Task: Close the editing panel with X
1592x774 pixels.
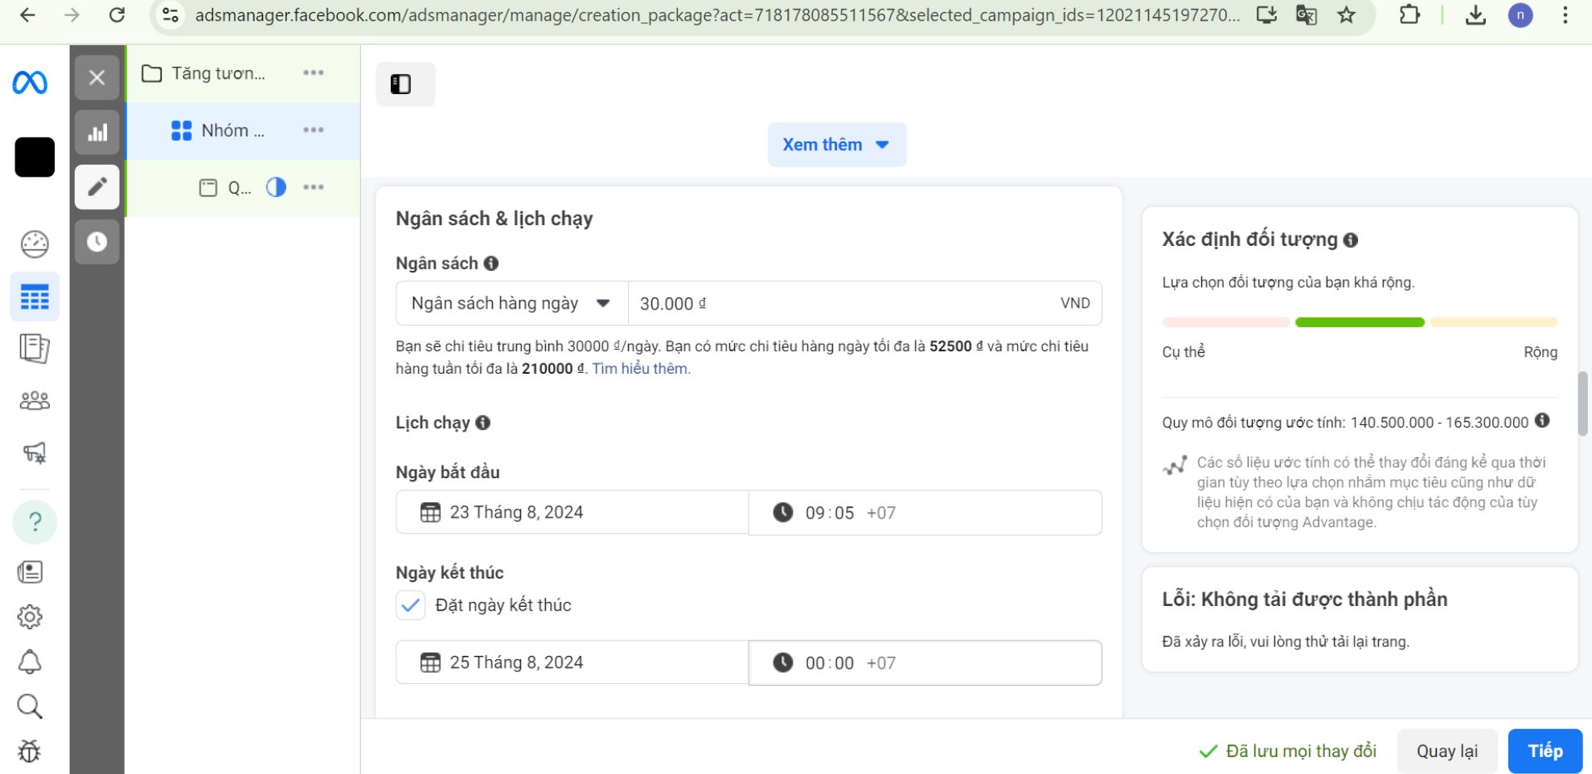Action: (97, 78)
